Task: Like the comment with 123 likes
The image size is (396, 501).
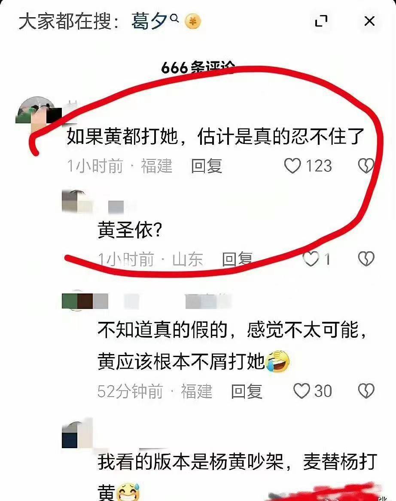Action: [x=292, y=166]
